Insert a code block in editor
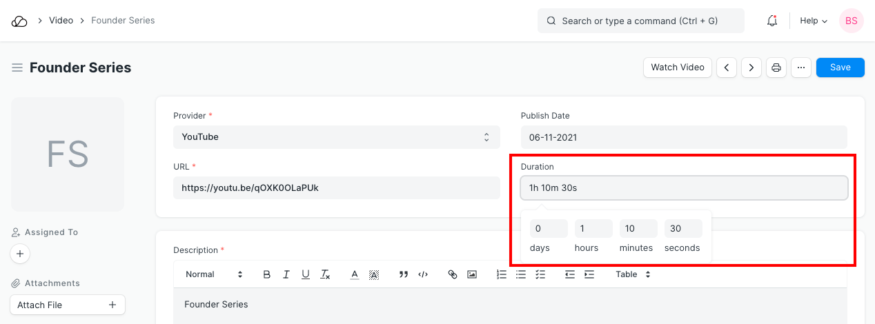Image resolution: width=875 pixels, height=324 pixels. (423, 274)
